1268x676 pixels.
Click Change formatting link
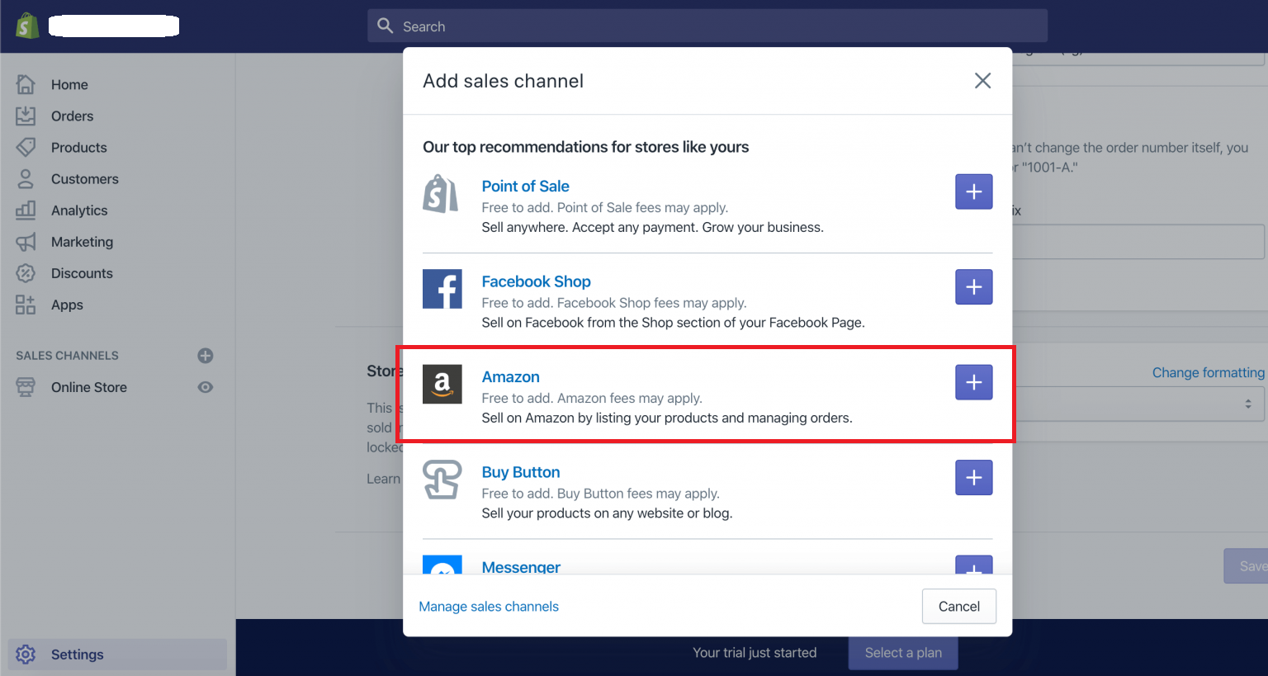tap(1209, 372)
